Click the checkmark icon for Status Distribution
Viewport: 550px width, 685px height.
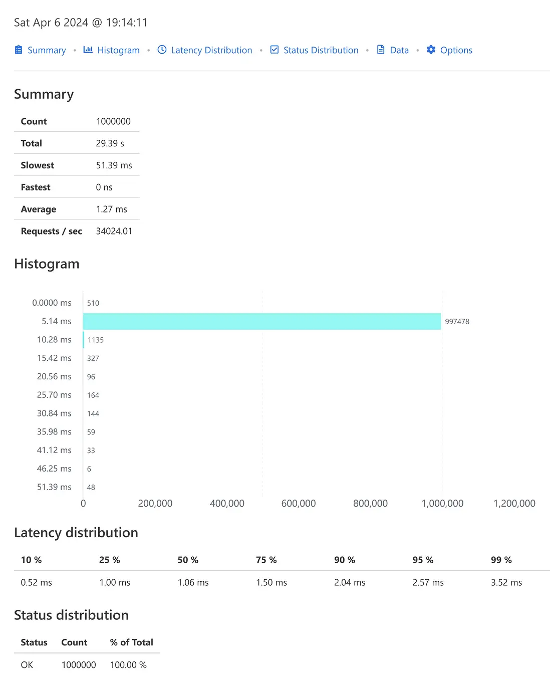point(274,50)
